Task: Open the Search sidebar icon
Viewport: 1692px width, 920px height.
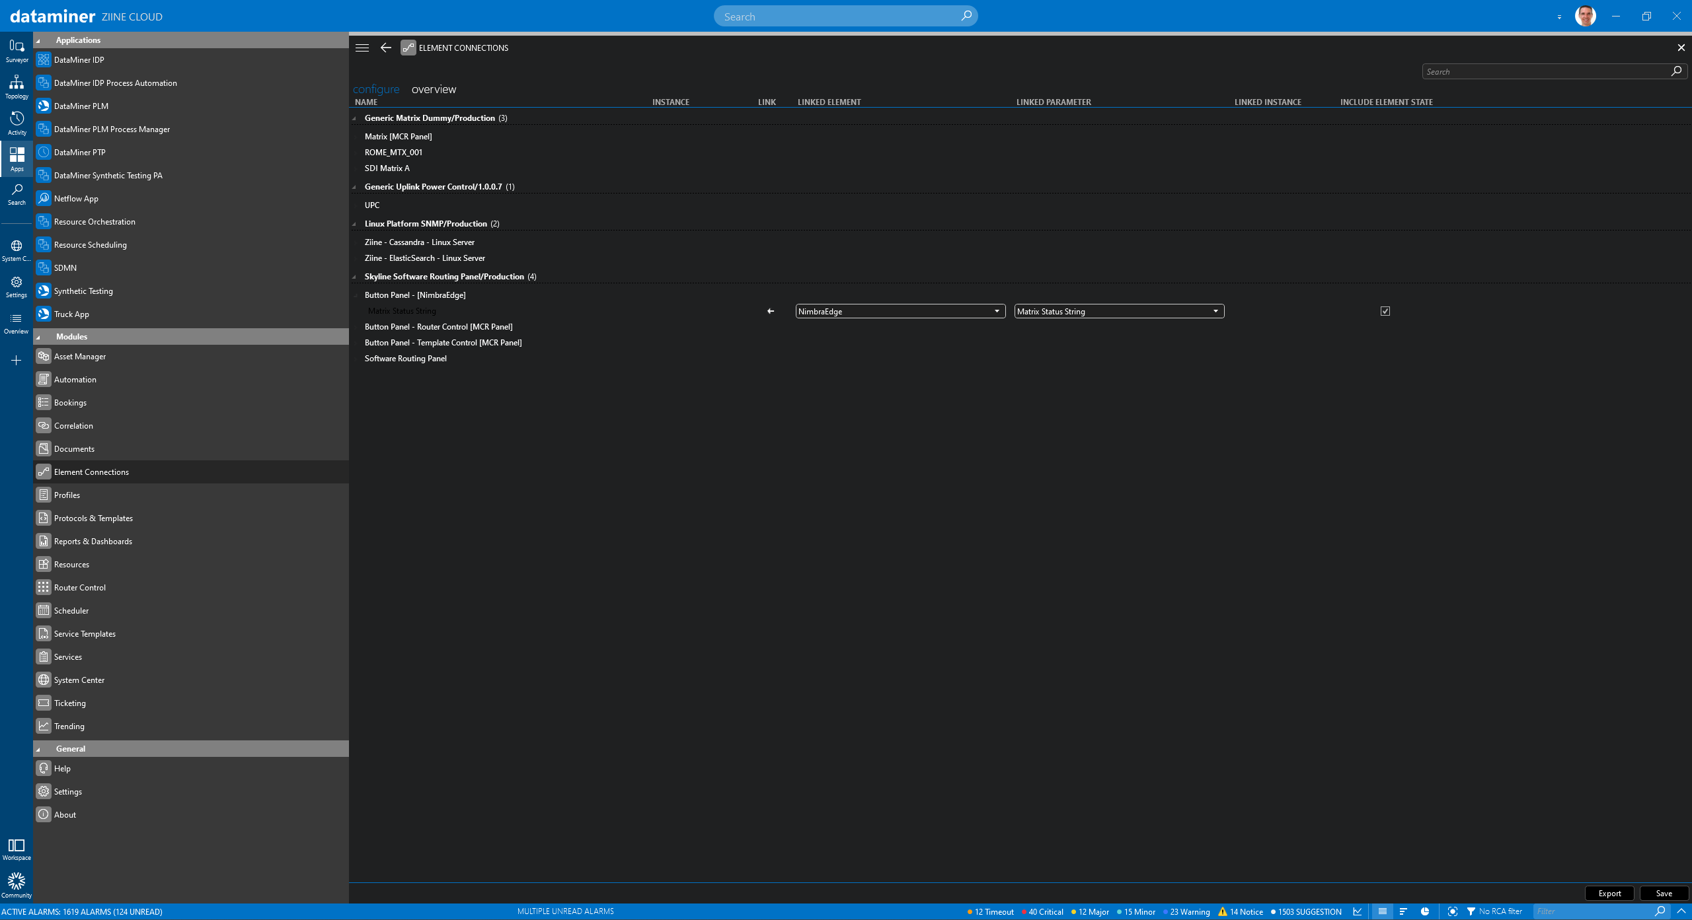Action: [x=17, y=194]
